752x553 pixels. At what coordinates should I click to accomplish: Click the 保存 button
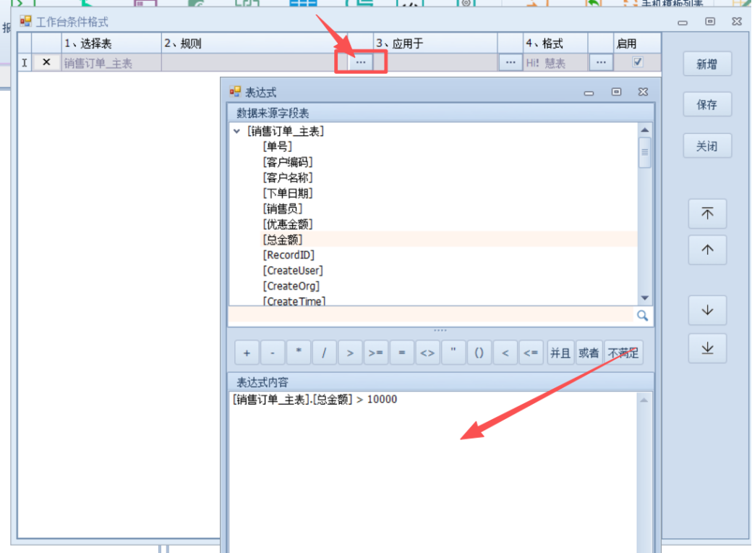[x=706, y=105]
